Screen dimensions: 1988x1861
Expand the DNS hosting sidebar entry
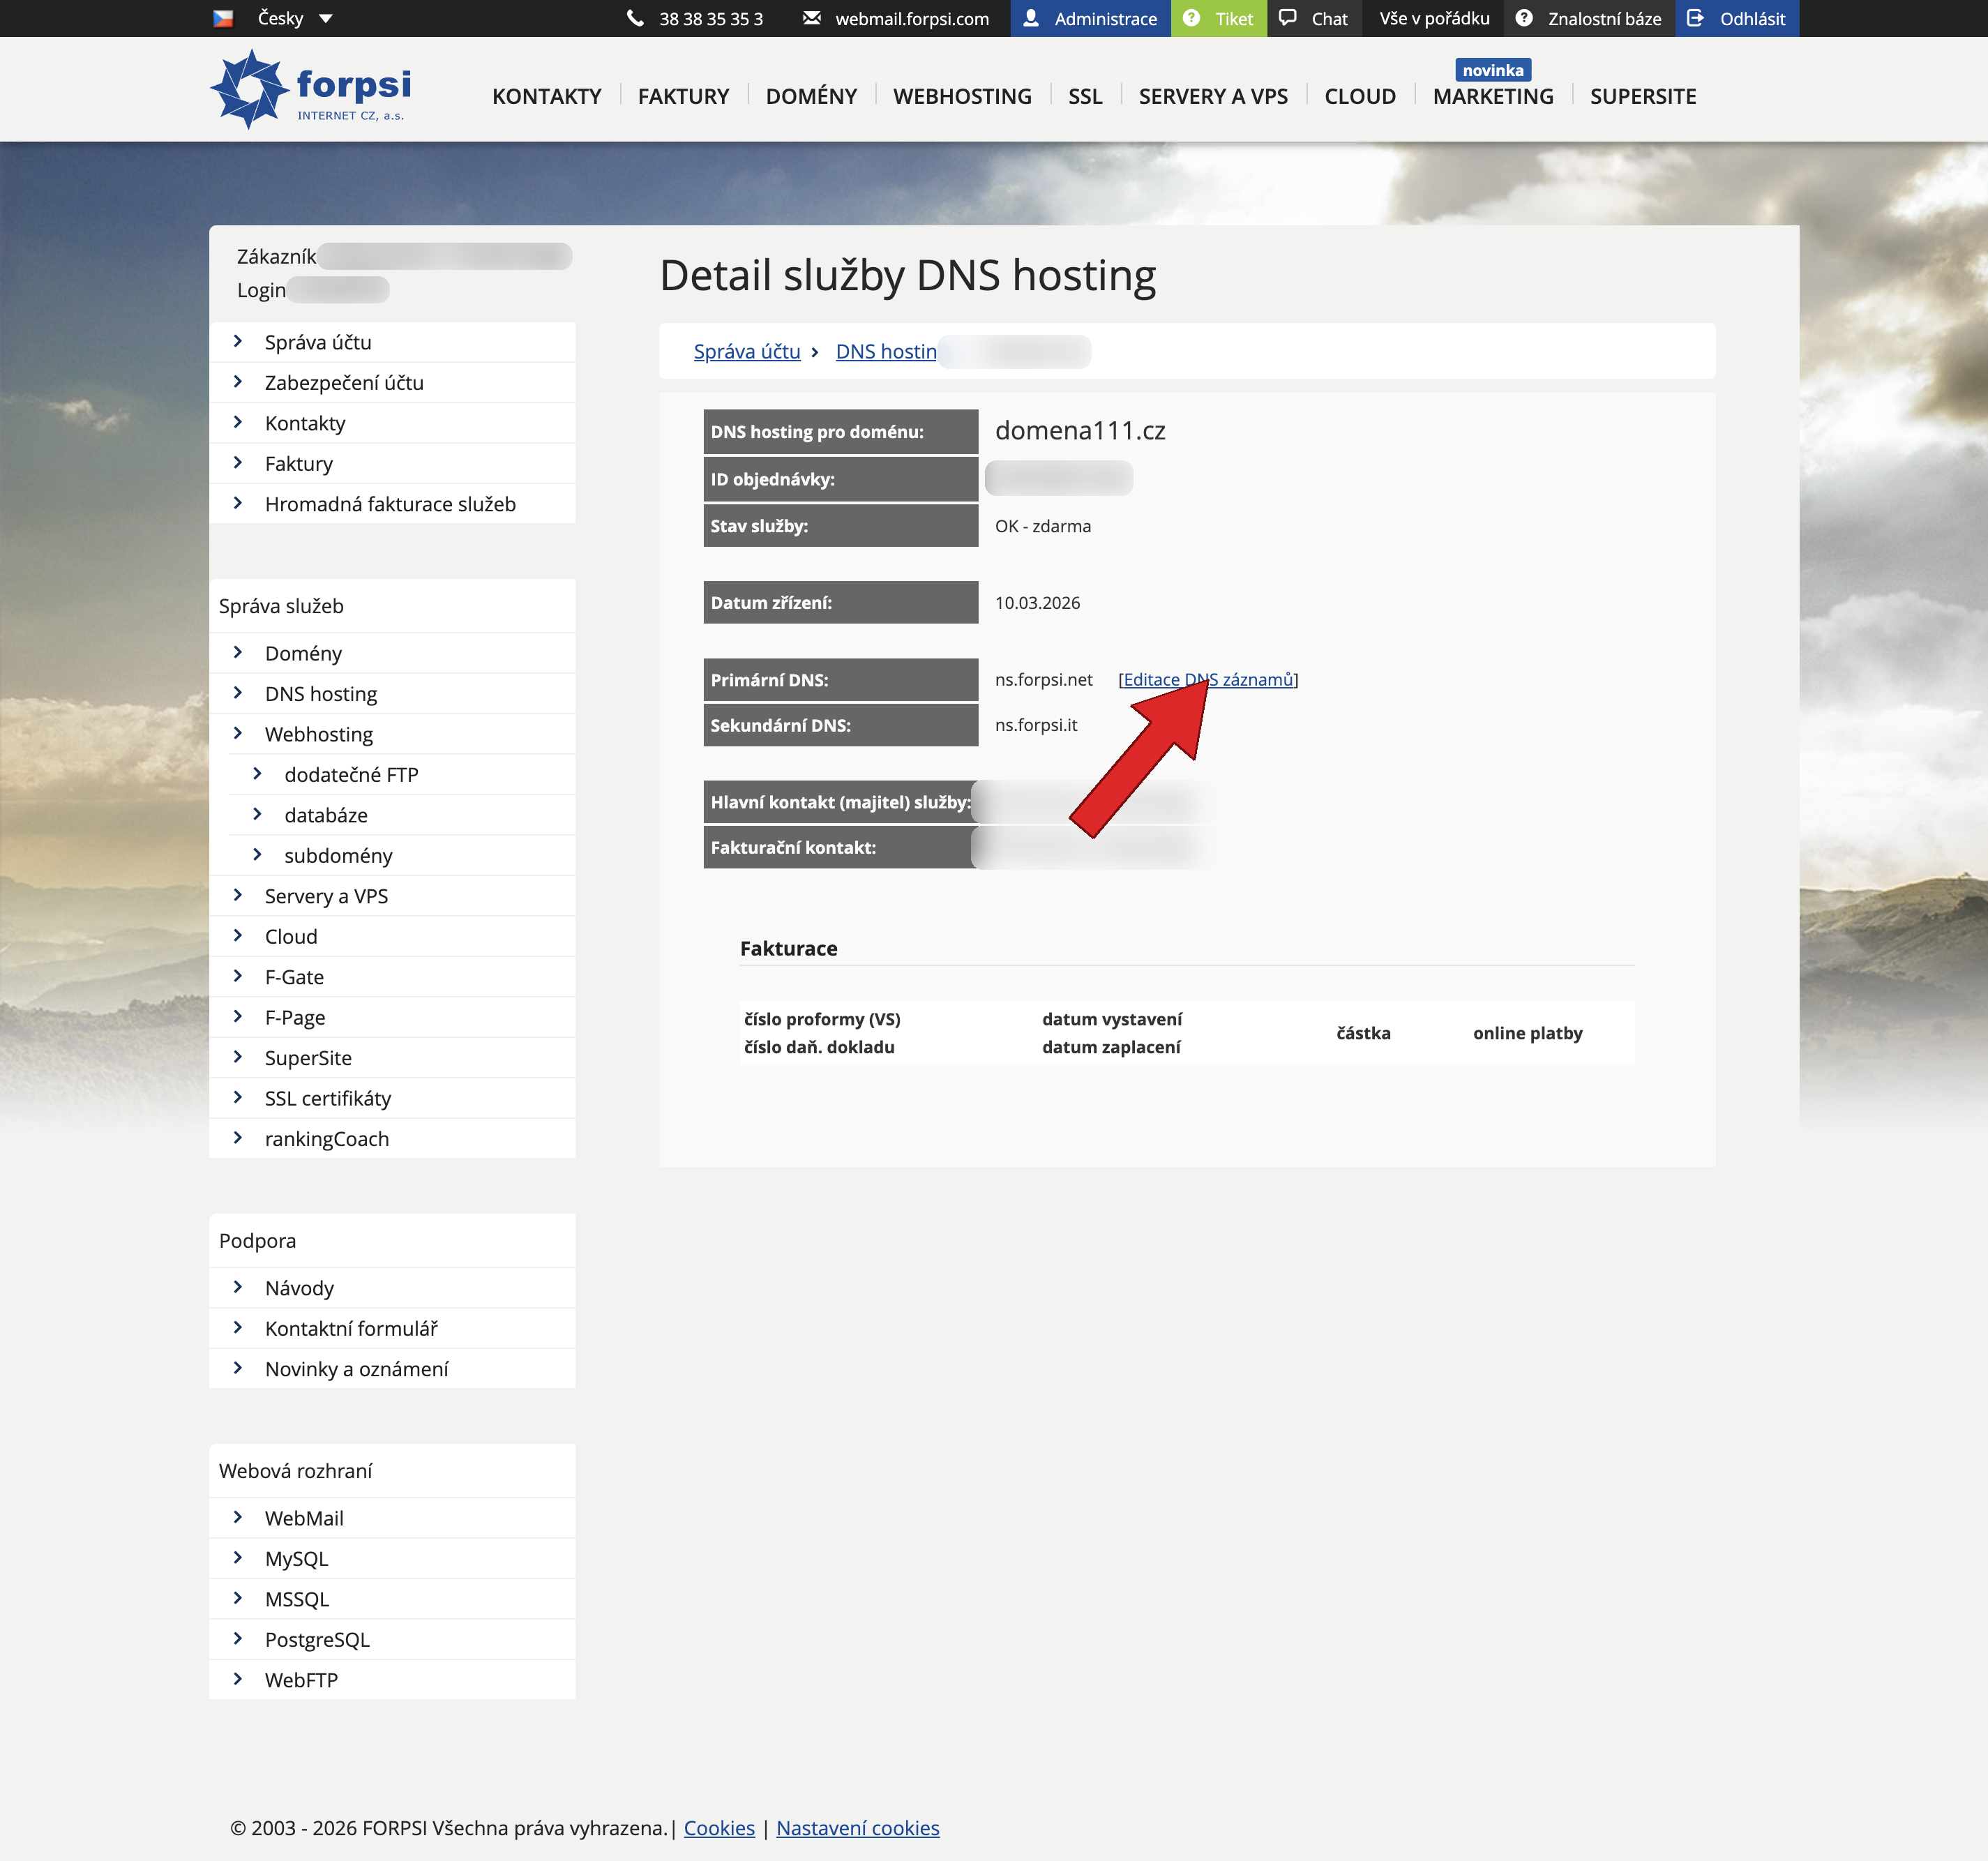point(320,693)
